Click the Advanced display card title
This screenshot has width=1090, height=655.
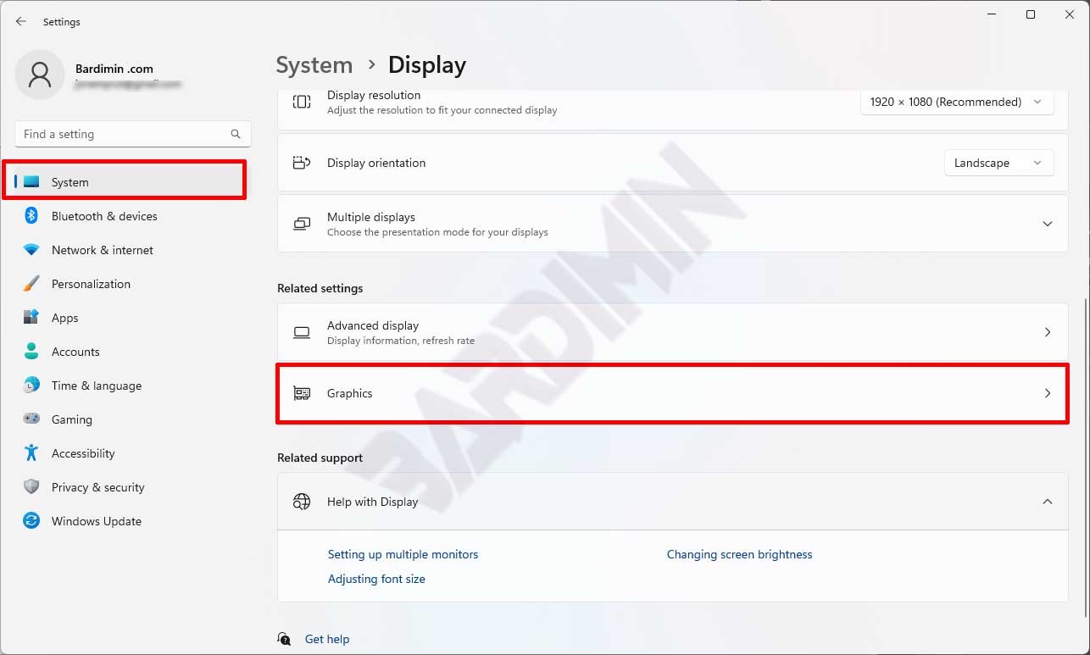373,325
